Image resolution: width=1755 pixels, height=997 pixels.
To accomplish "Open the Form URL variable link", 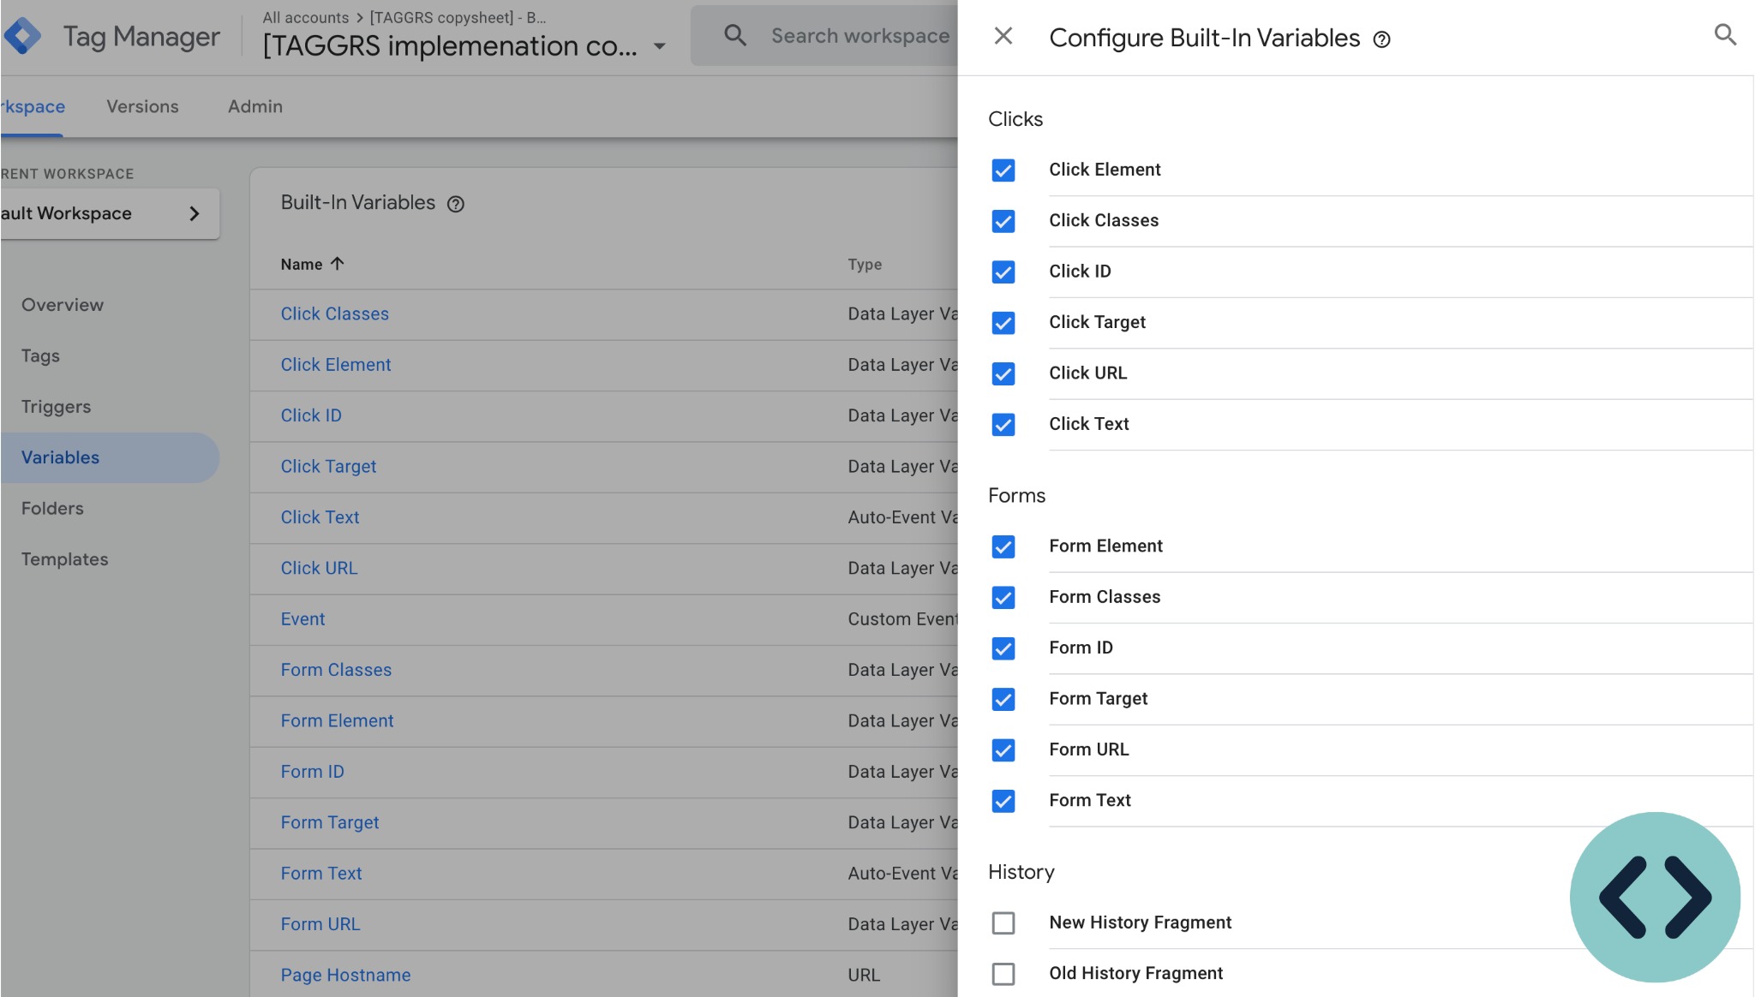I will 320,923.
